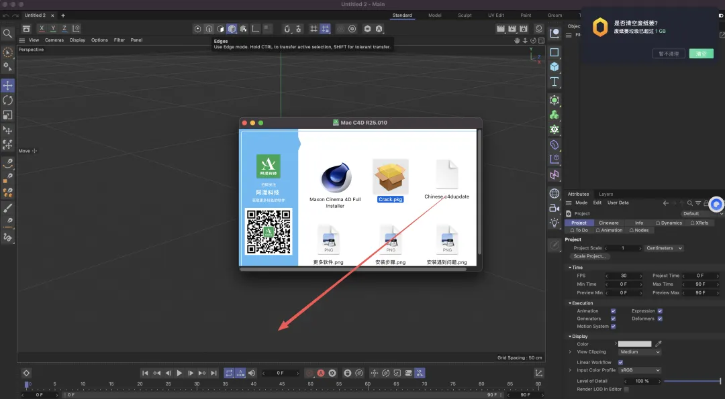Screen dimensions: 725x399
Task: Select Points mode icon in top toolbar
Action: [x=198, y=29]
